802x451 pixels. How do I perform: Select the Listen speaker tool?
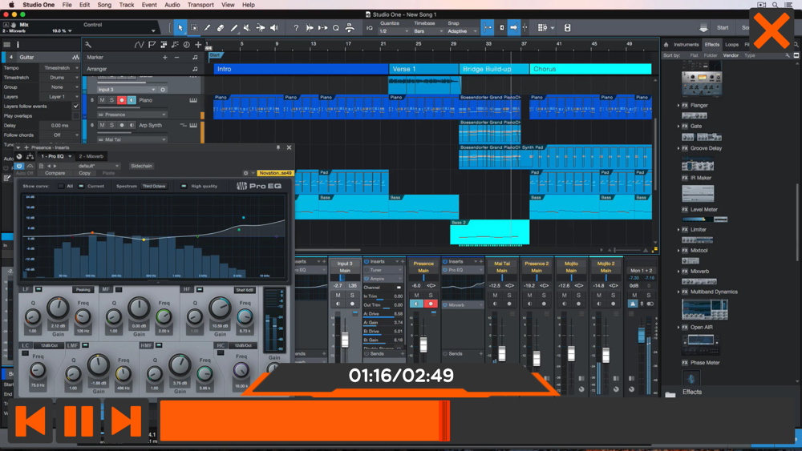(x=274, y=28)
